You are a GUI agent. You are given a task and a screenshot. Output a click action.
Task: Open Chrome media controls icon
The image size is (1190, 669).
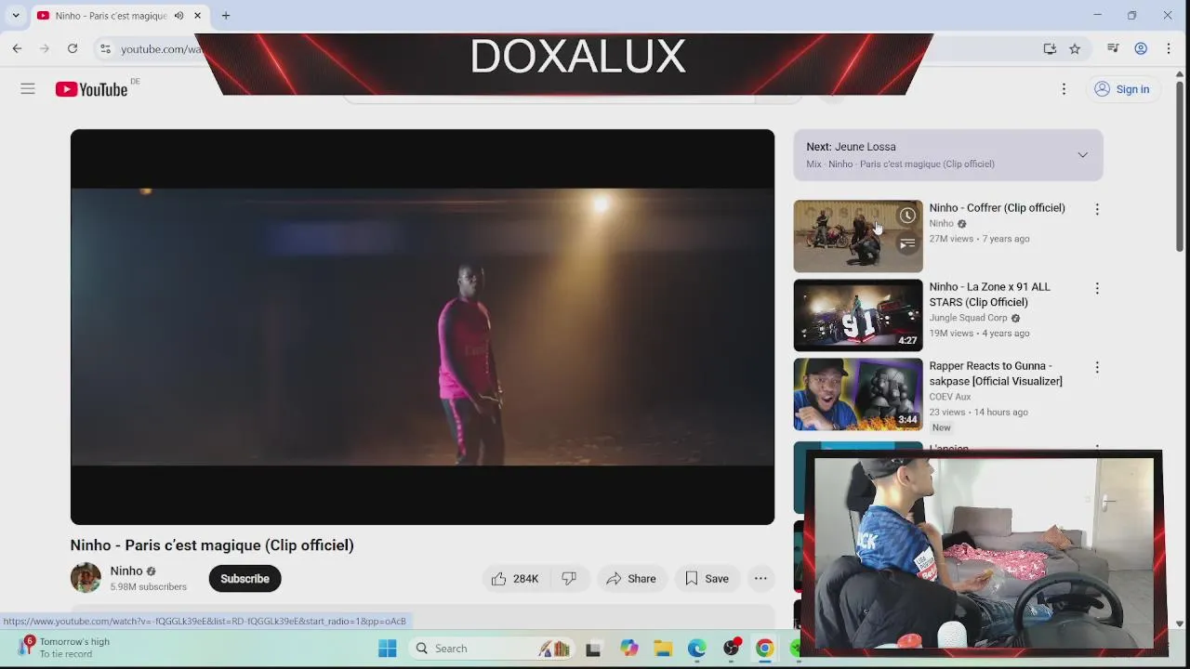(1113, 48)
